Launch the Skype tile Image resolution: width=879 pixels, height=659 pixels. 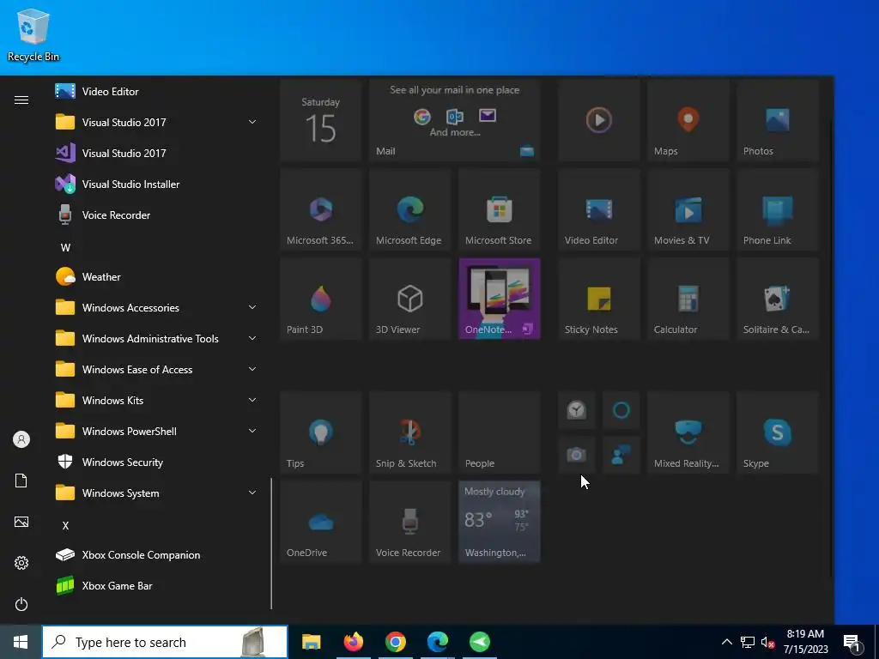coord(778,432)
